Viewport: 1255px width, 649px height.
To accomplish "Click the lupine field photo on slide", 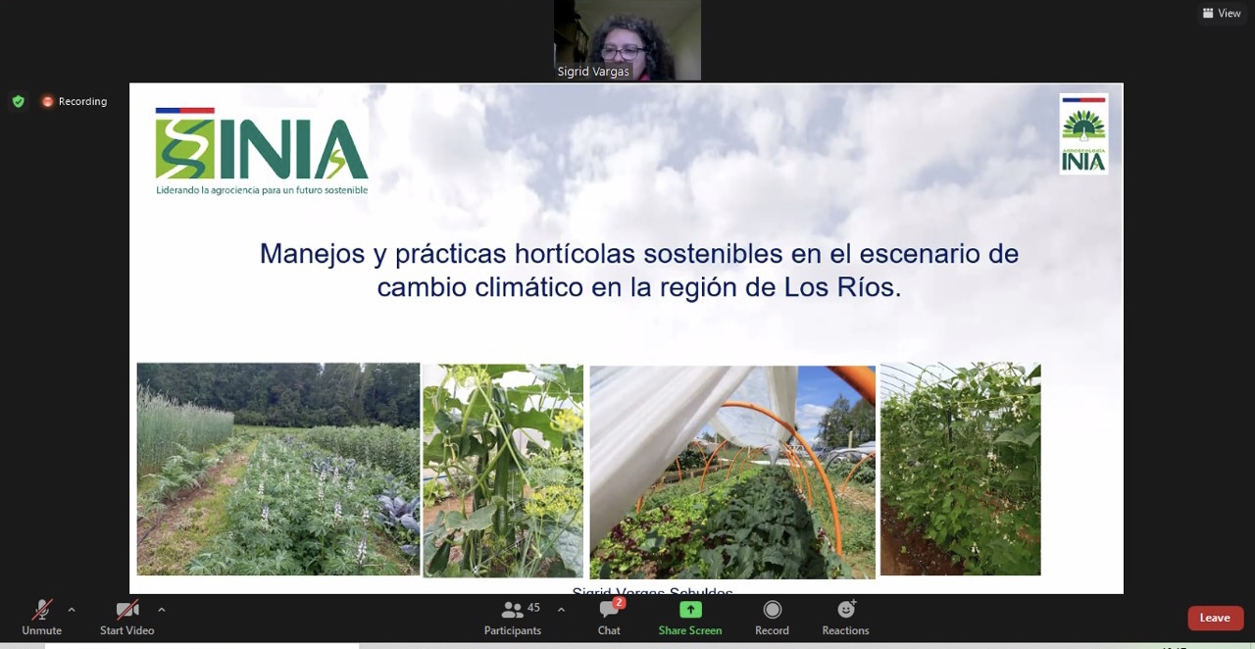I will (x=278, y=469).
